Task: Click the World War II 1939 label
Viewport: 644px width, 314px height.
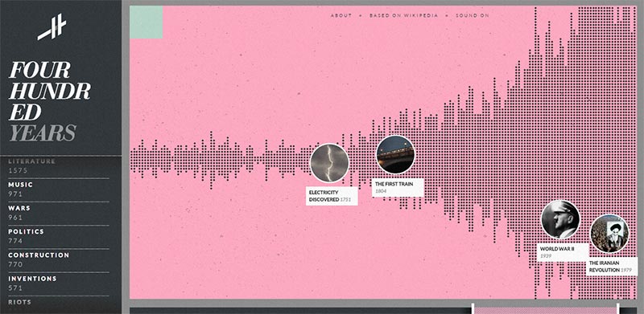Action: [x=563, y=252]
